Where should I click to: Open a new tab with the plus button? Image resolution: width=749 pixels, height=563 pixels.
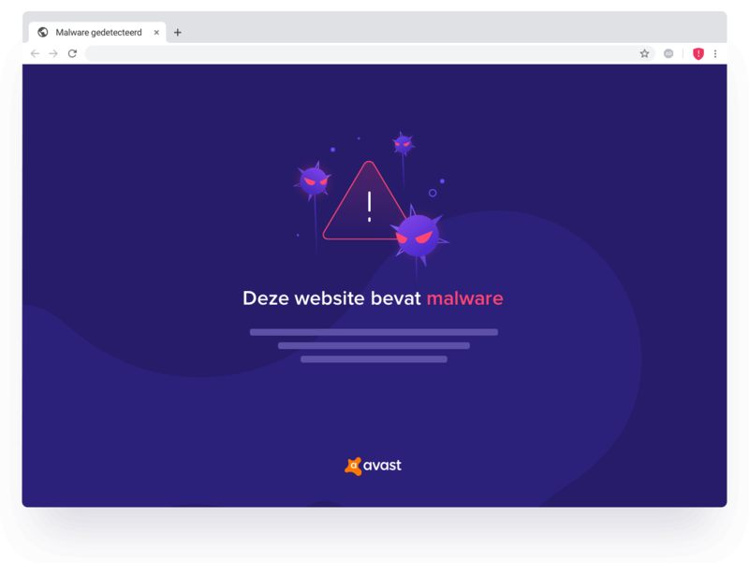[x=178, y=33]
